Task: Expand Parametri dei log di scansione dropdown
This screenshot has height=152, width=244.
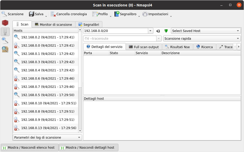Action: click(x=47, y=138)
